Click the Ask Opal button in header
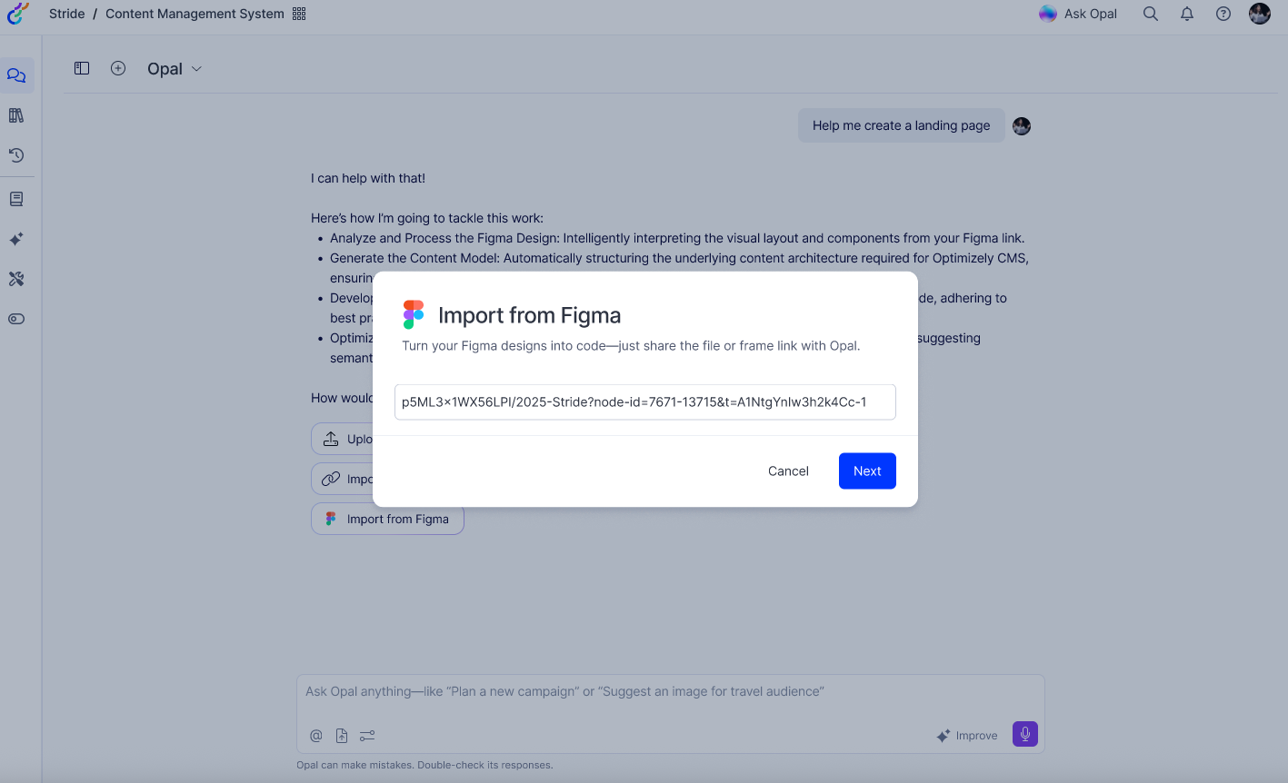This screenshot has width=1288, height=783. [x=1078, y=14]
